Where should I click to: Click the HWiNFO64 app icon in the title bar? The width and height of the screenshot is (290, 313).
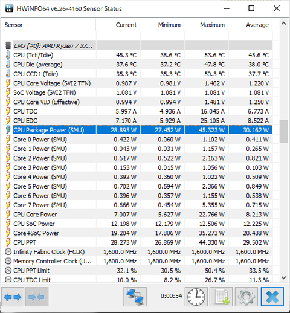(9, 8)
